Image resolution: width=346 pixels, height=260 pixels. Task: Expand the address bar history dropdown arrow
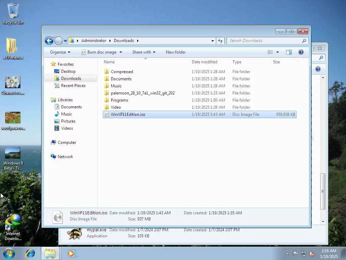point(213,41)
